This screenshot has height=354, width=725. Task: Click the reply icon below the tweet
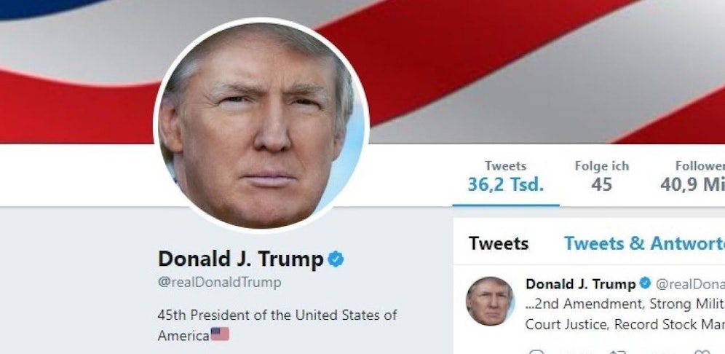pyautogui.click(x=536, y=353)
